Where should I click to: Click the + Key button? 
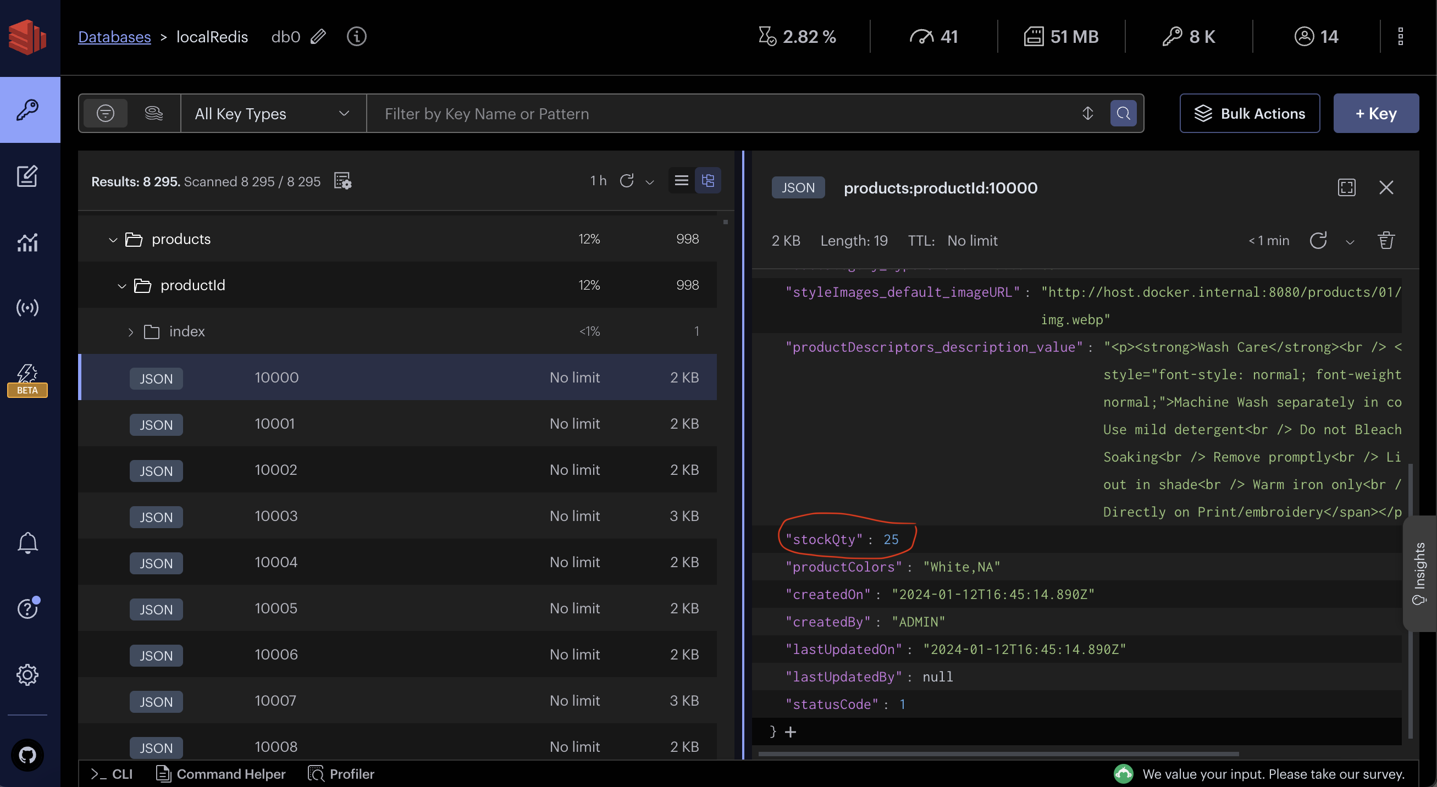point(1376,113)
